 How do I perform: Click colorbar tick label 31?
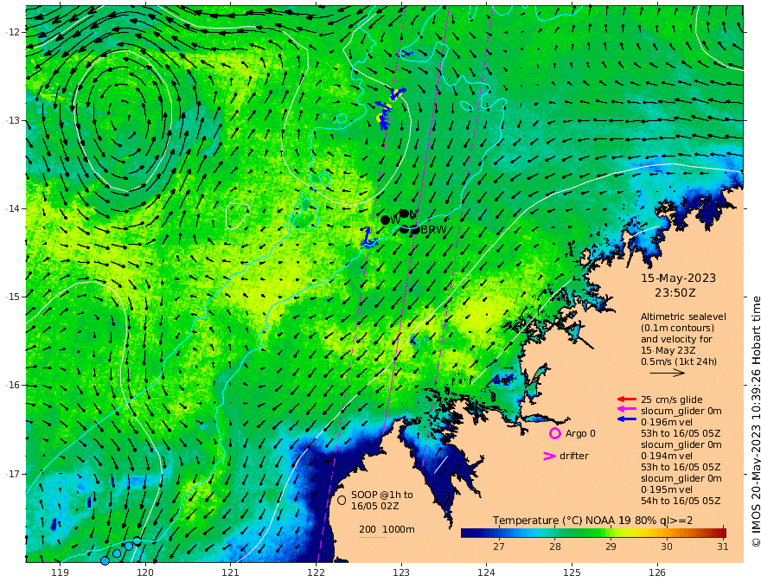(722, 546)
